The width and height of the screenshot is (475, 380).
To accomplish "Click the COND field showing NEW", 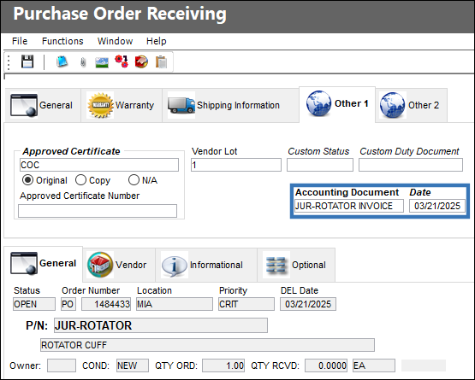I will 133,365.
